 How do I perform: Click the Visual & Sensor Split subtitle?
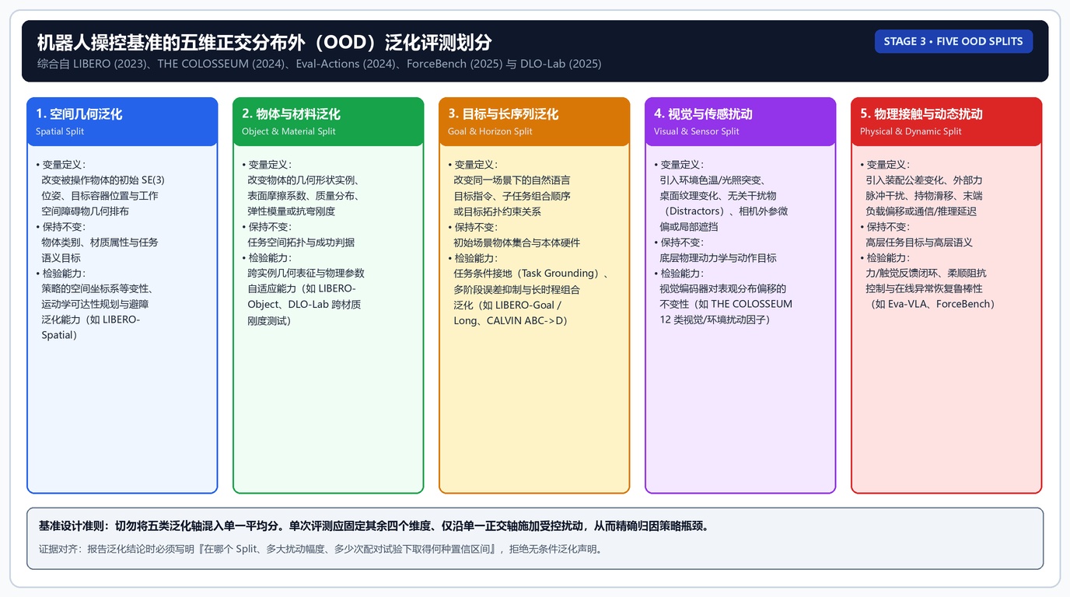pyautogui.click(x=697, y=131)
